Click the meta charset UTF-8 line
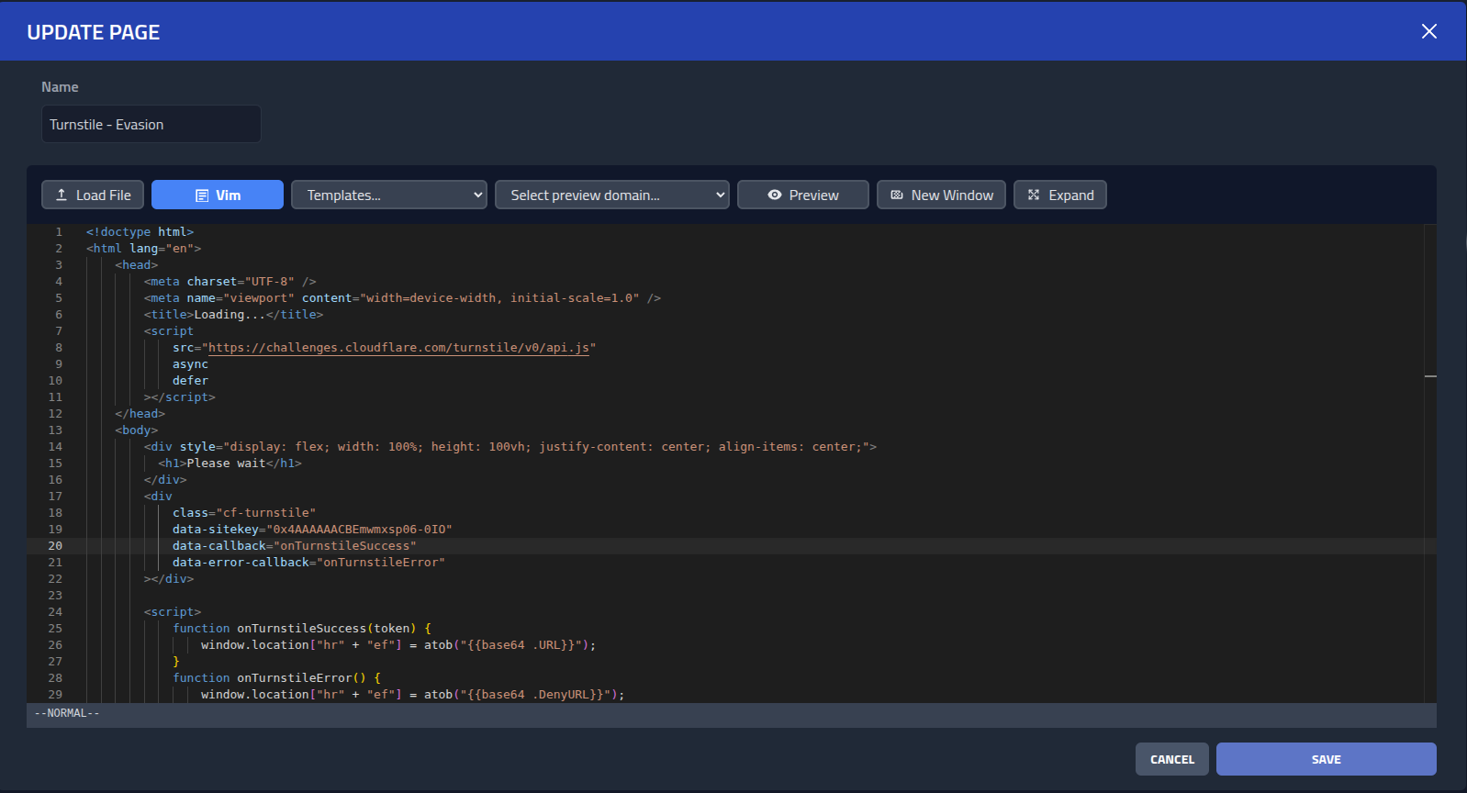The image size is (1467, 793). (230, 282)
